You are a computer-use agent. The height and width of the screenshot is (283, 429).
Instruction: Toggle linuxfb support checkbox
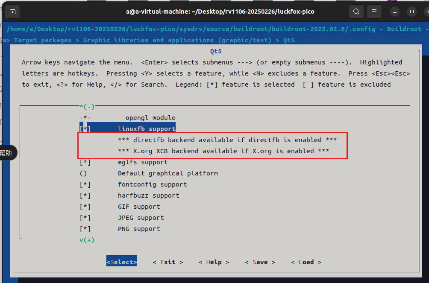85,129
